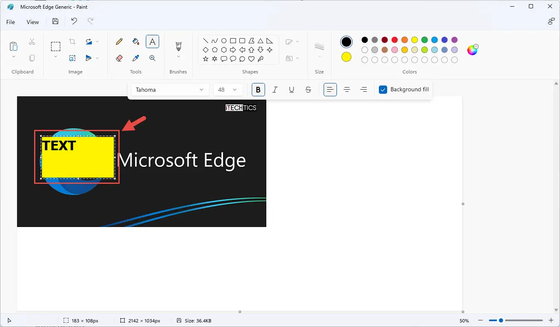This screenshot has height=327, width=560.
Task: Choose the Pentagon shape
Action: point(215,50)
